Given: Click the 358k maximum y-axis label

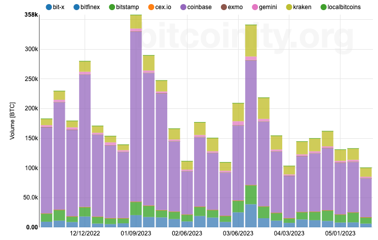Looking at the screenshot, I should [31, 15].
